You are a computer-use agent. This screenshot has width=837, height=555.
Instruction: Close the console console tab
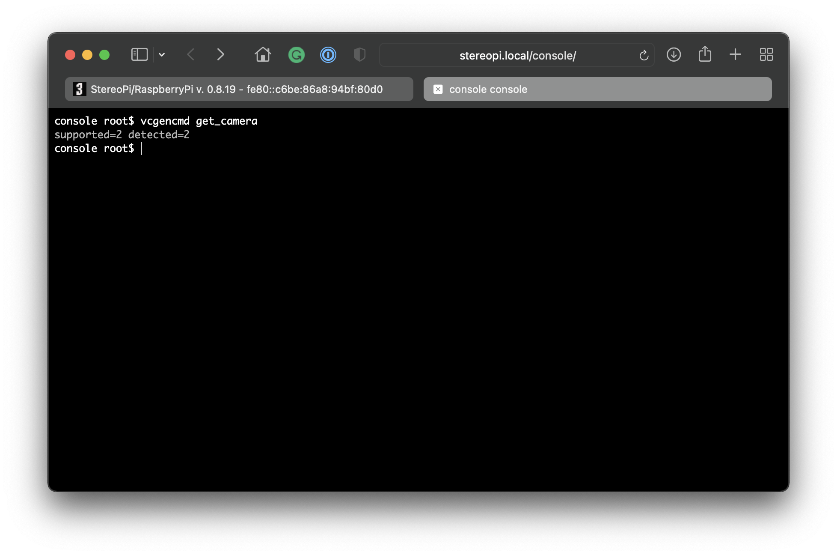point(438,89)
